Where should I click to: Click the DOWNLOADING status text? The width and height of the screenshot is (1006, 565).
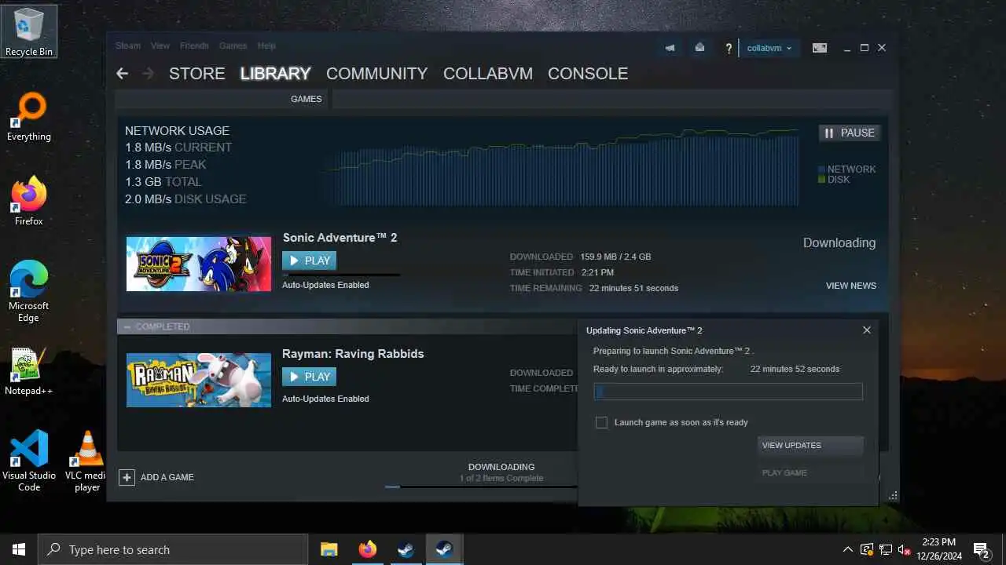coord(501,467)
